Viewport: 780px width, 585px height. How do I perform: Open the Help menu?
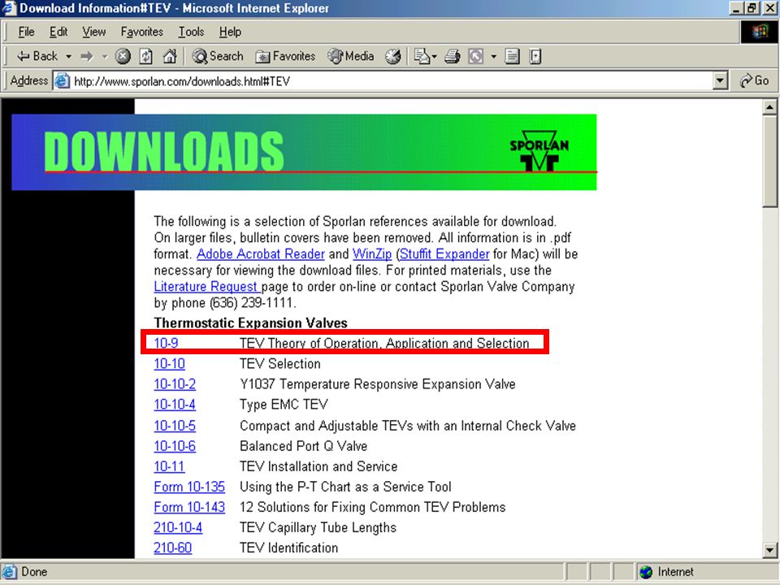tap(230, 32)
